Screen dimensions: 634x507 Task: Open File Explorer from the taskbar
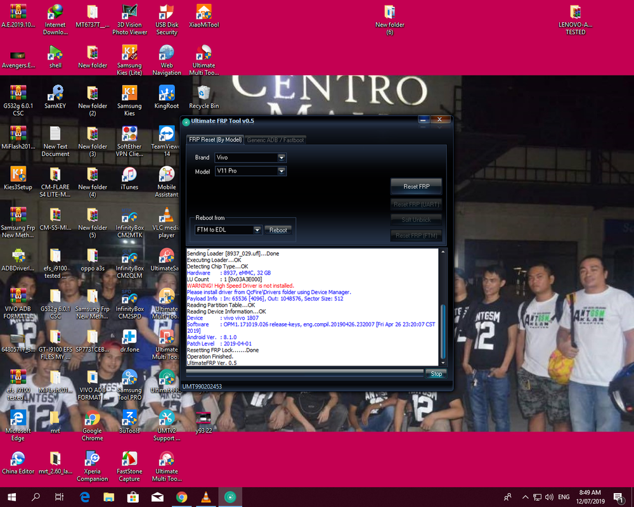(109, 497)
